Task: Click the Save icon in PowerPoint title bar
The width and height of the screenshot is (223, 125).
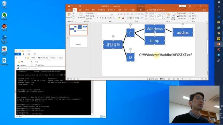Action: (69, 6)
